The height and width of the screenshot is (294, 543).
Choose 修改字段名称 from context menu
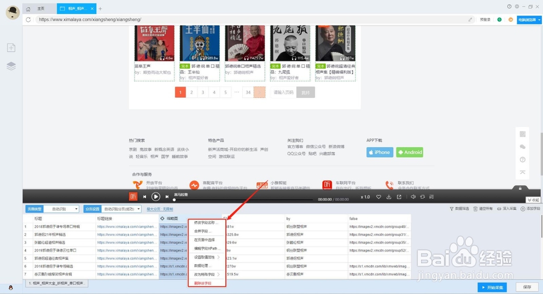tap(207, 223)
